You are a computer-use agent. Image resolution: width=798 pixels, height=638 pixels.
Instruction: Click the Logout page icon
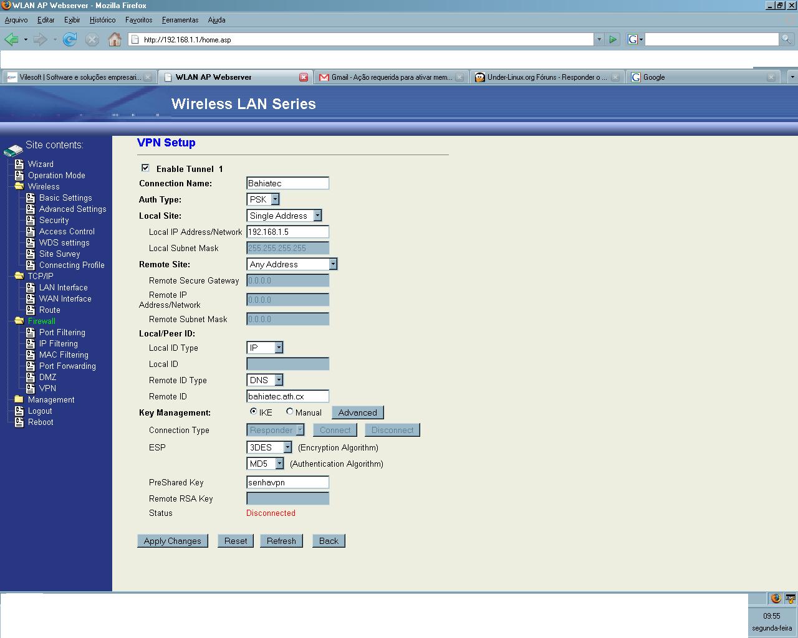19,411
